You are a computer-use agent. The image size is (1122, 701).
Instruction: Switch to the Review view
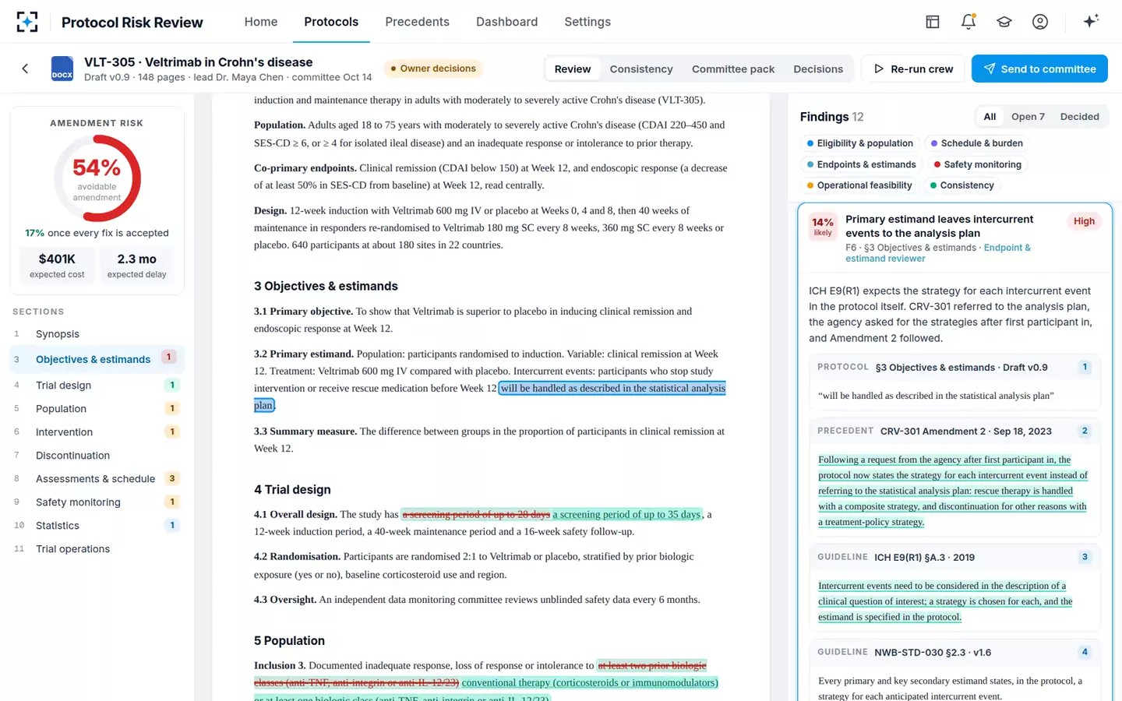point(573,69)
